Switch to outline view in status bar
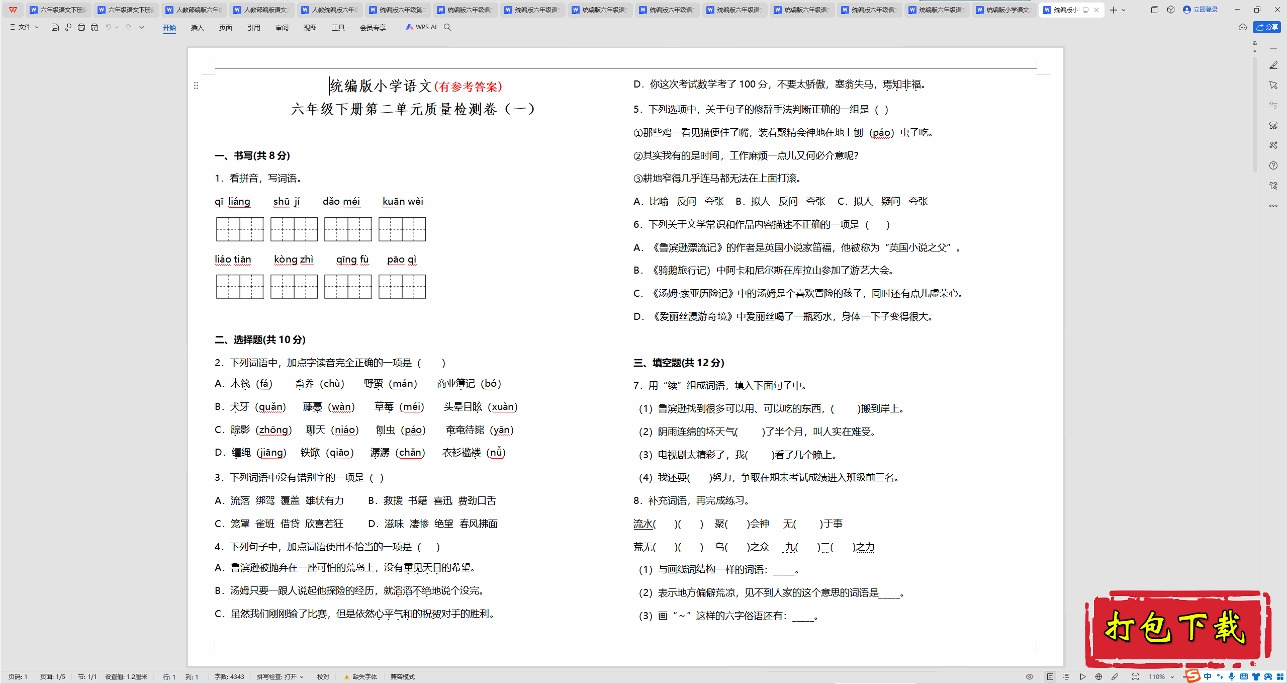The width and height of the screenshot is (1287, 684). coord(1066,677)
